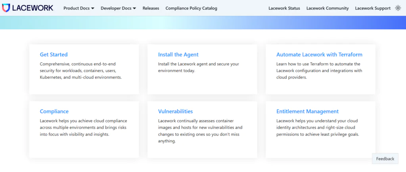Click the Feedback button
The width and height of the screenshot is (406, 172).
[x=385, y=159]
